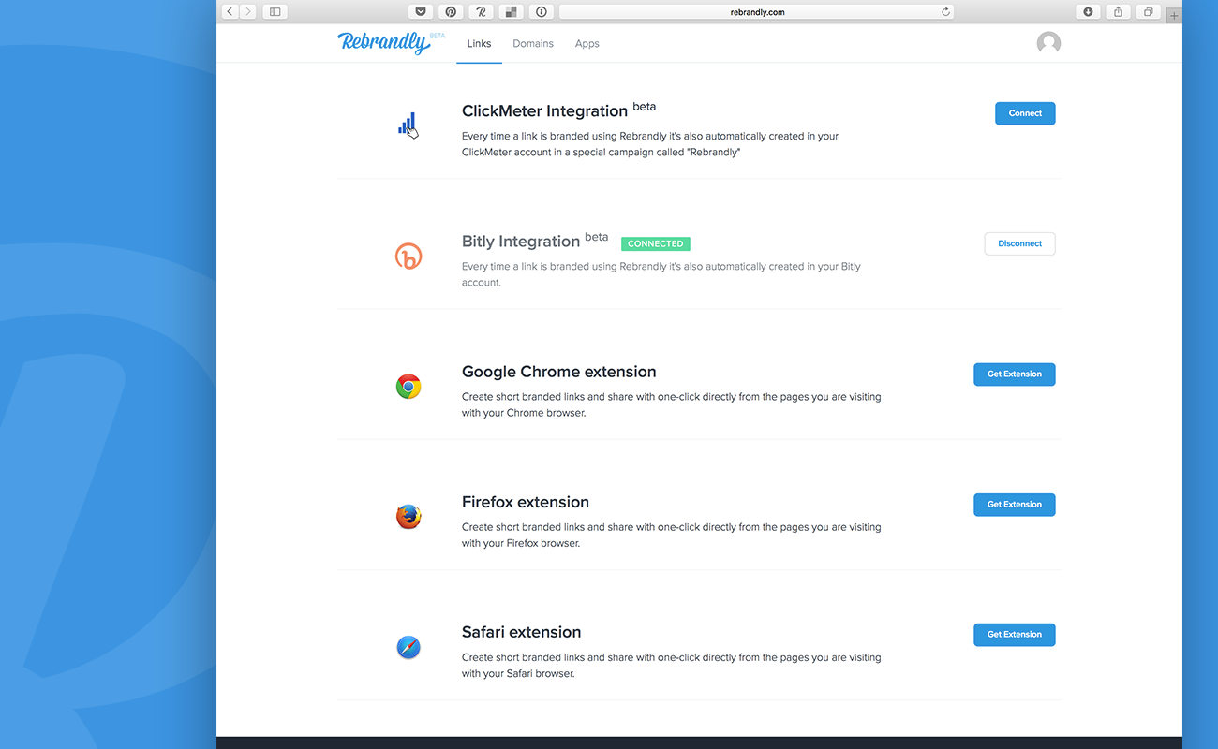Click the ClickMeter Integration heading
1218x749 pixels.
(x=544, y=110)
